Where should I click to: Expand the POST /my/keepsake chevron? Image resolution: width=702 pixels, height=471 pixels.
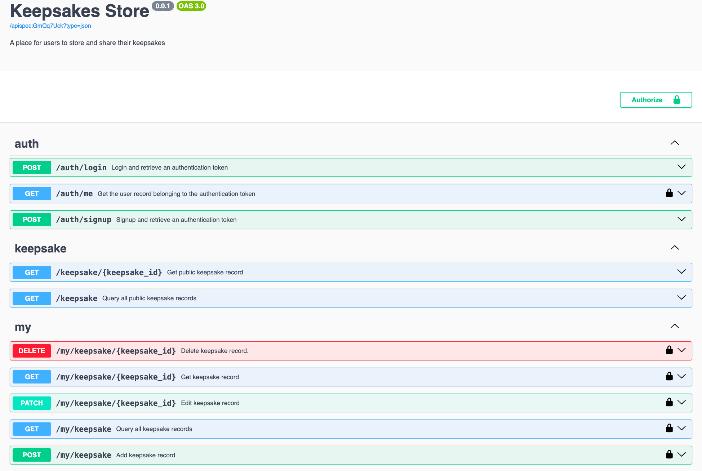pos(681,455)
